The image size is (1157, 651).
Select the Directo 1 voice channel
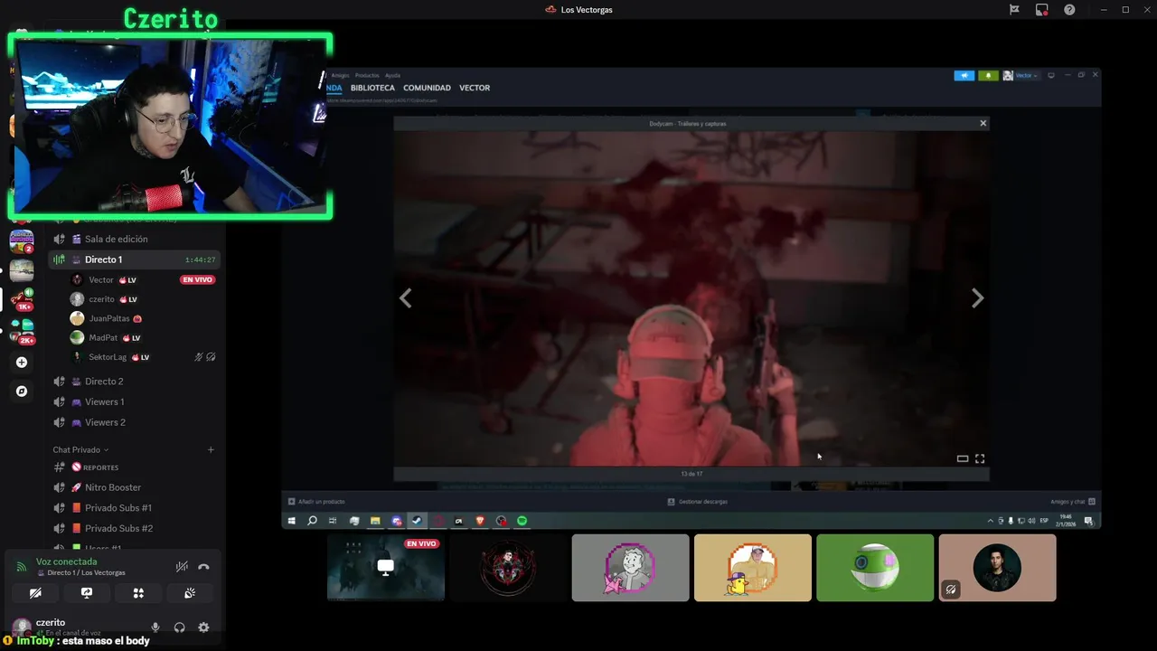coord(133,259)
